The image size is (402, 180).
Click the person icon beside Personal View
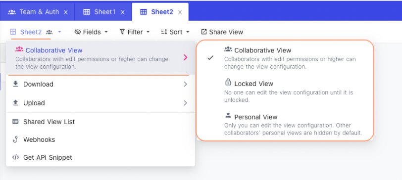point(228,115)
